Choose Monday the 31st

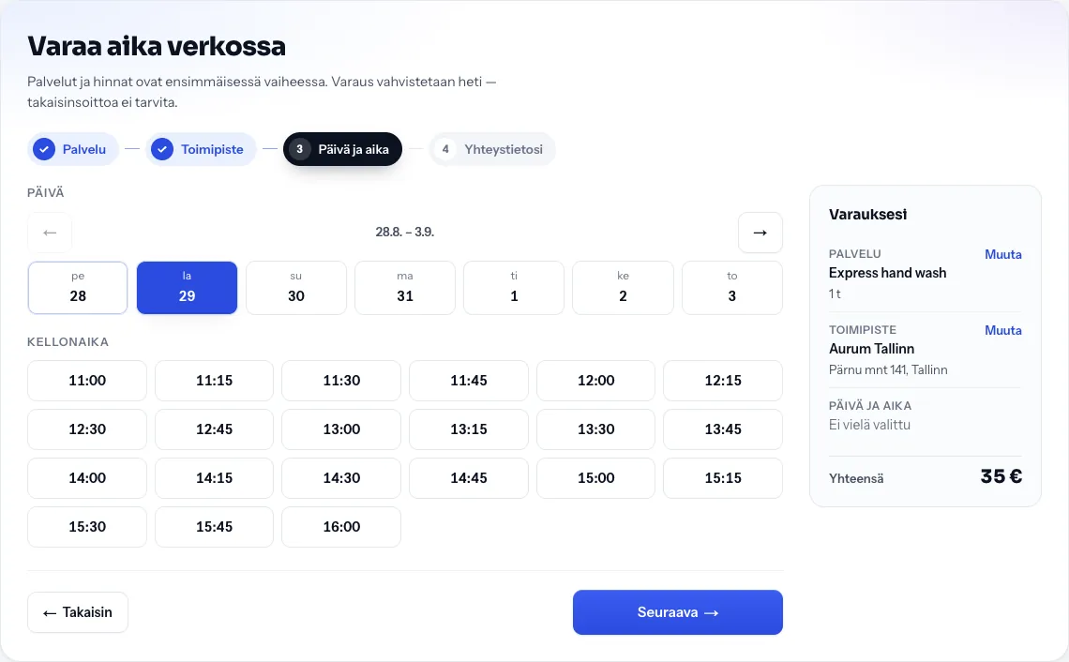click(405, 288)
